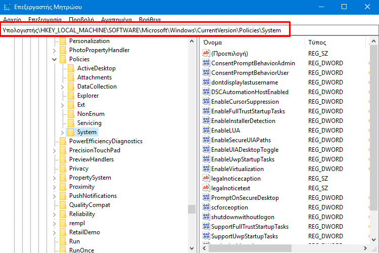This screenshot has height=253, width=379.
Task: Click the DWORD icon beside EnableUIADesktopToggle
Action: click(x=206, y=150)
